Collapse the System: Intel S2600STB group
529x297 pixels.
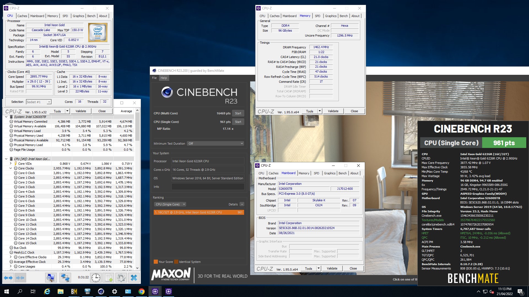coord(6,117)
